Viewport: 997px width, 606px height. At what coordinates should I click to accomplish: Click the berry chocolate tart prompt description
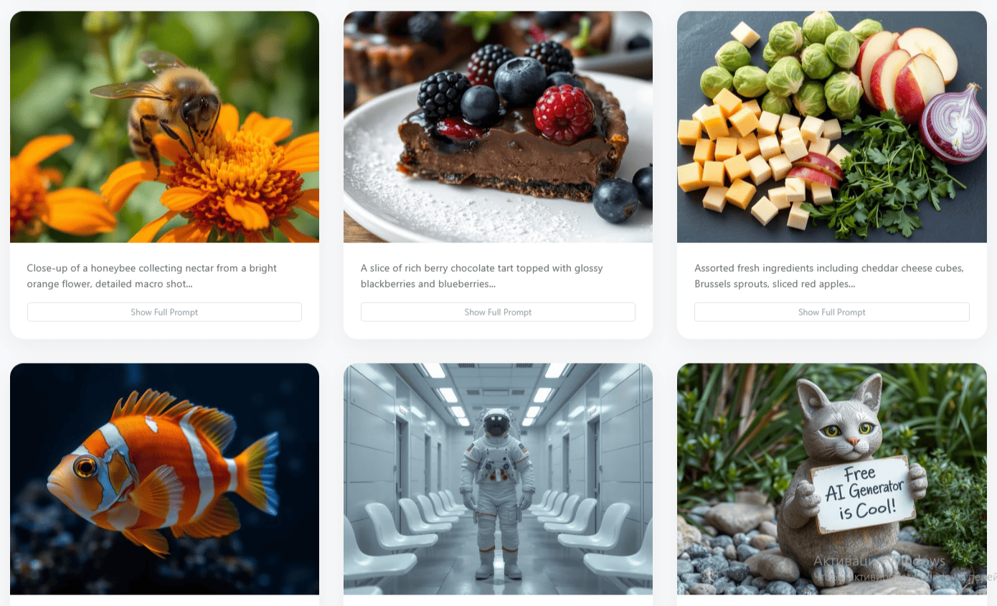(482, 276)
